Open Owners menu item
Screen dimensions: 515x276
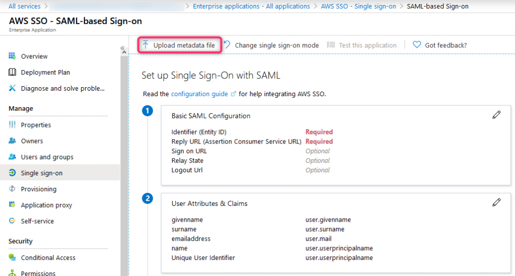click(32, 141)
